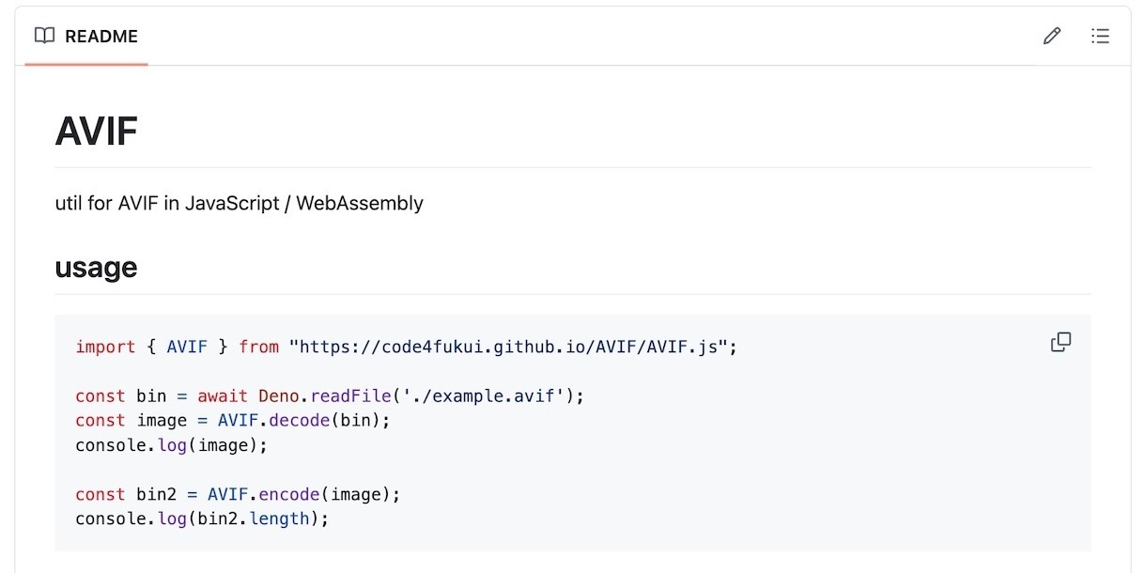Click the console.log(bin2.length) line
This screenshot has width=1146, height=573.
pyautogui.click(x=202, y=519)
